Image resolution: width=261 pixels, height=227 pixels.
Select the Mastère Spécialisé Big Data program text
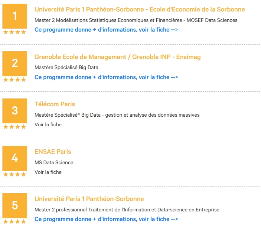[x=66, y=68]
